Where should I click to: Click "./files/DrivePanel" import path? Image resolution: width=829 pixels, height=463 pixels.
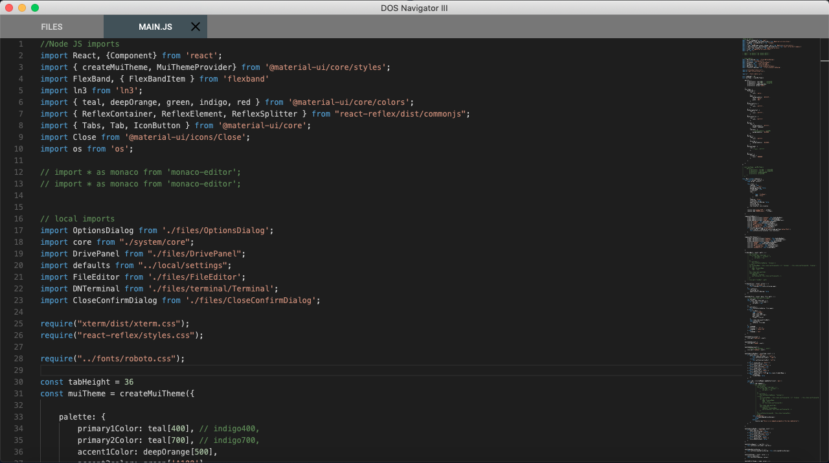point(194,254)
